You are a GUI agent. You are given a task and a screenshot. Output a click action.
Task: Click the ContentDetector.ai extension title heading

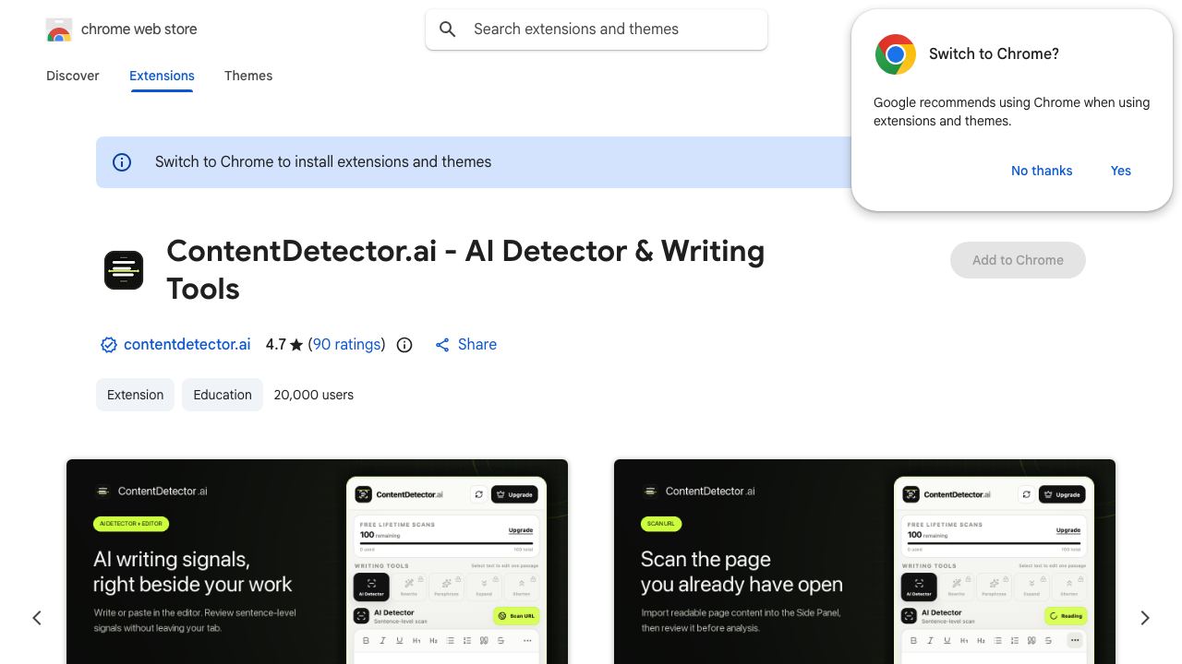[465, 270]
